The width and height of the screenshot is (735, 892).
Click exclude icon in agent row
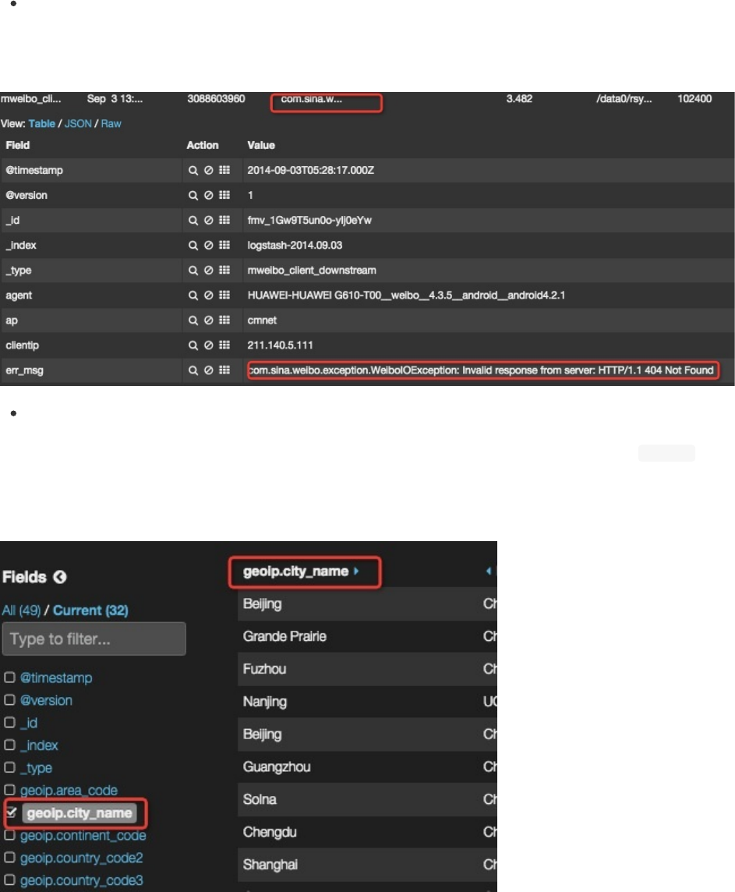click(209, 296)
